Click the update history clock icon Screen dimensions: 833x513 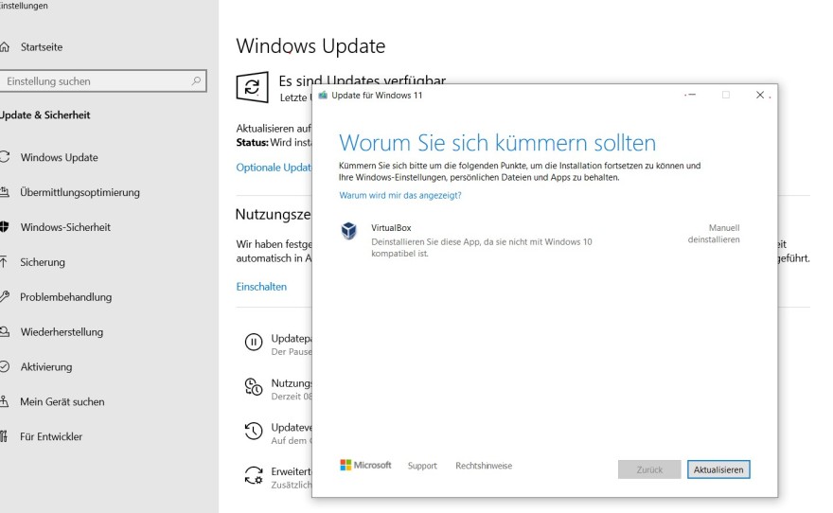(x=254, y=432)
